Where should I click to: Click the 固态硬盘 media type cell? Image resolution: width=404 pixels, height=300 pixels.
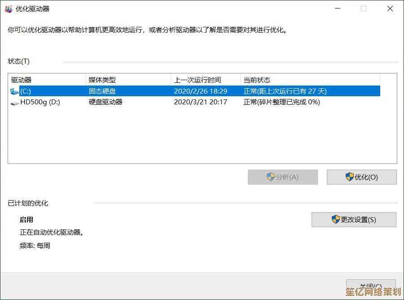point(102,91)
